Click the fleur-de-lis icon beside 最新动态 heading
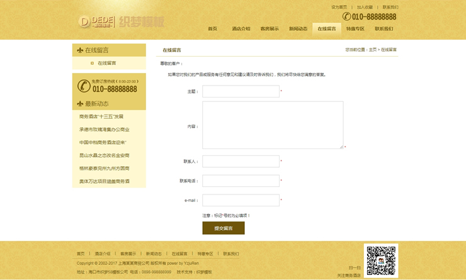466x280 pixels. click(80, 104)
